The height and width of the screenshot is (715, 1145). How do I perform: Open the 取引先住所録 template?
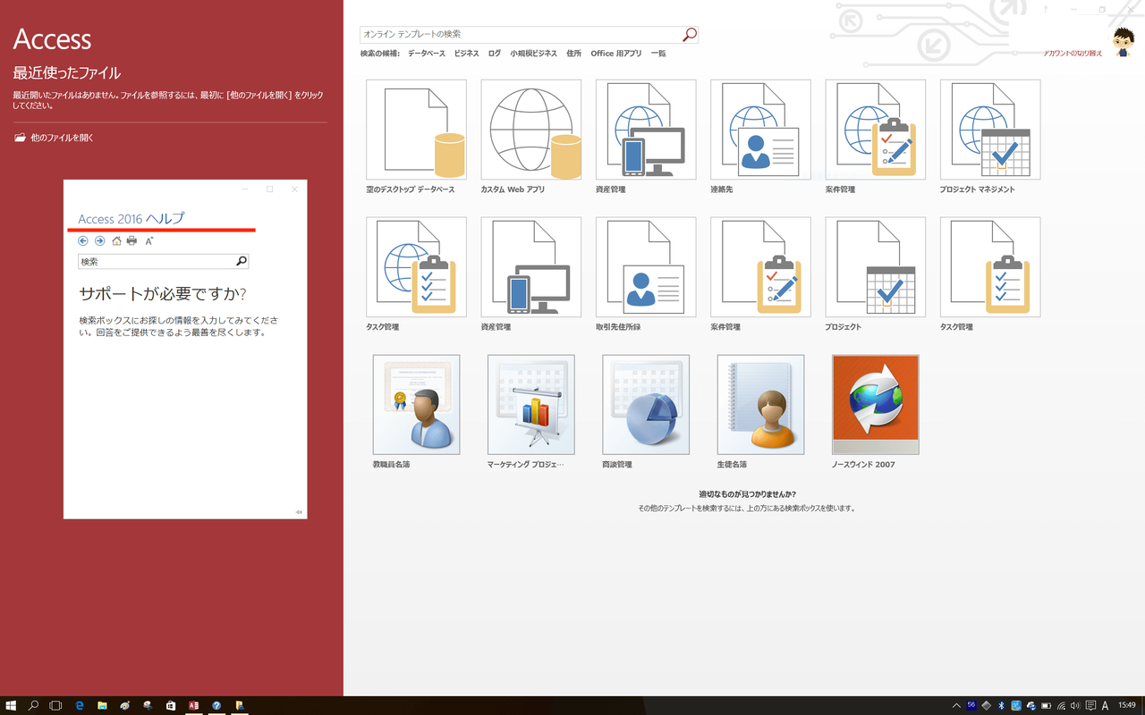(x=646, y=274)
